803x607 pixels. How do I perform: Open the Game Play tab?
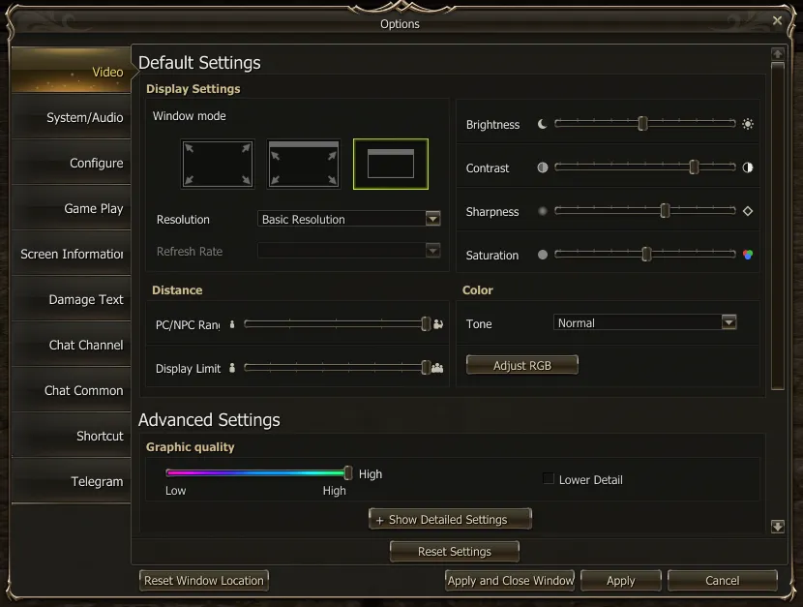71,208
